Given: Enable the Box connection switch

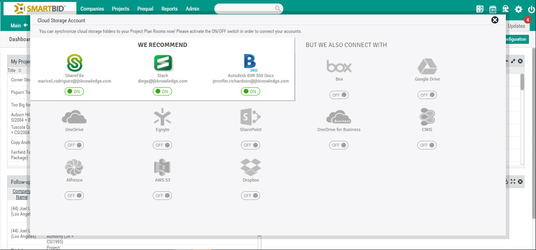Looking at the screenshot, I should point(339,95).
